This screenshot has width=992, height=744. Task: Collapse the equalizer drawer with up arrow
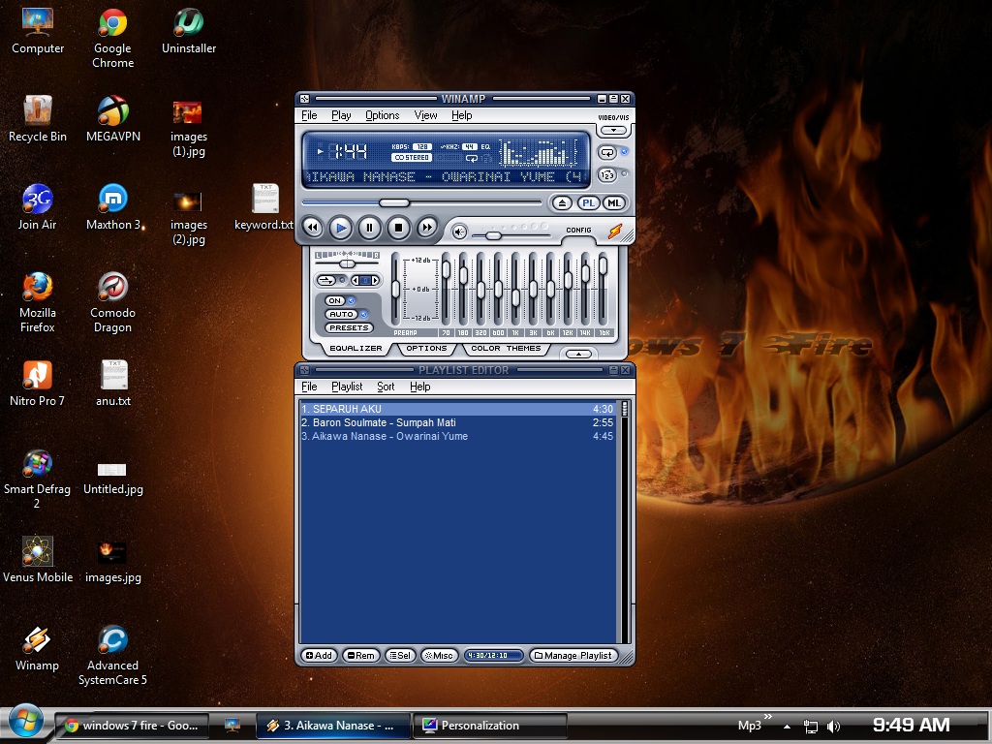pyautogui.click(x=579, y=354)
